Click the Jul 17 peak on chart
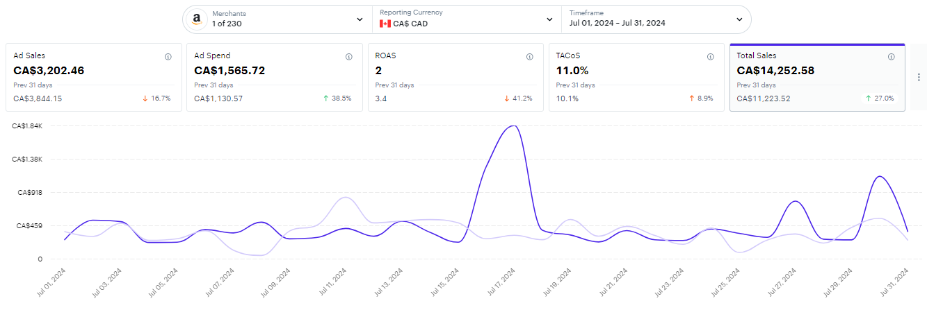Image resolution: width=927 pixels, height=310 pixels. [513, 126]
